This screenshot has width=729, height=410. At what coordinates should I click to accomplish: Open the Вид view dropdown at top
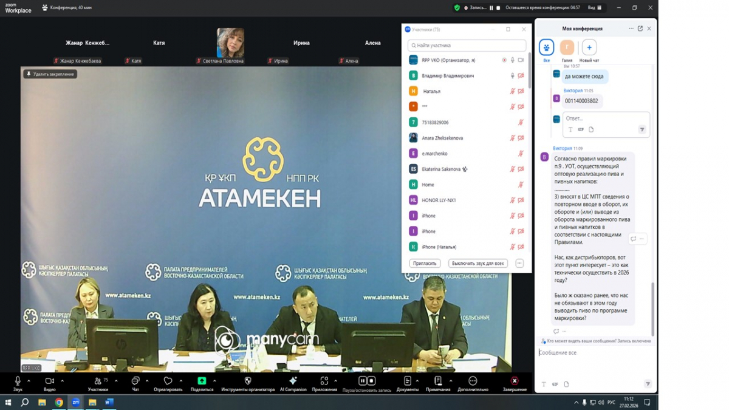click(594, 8)
